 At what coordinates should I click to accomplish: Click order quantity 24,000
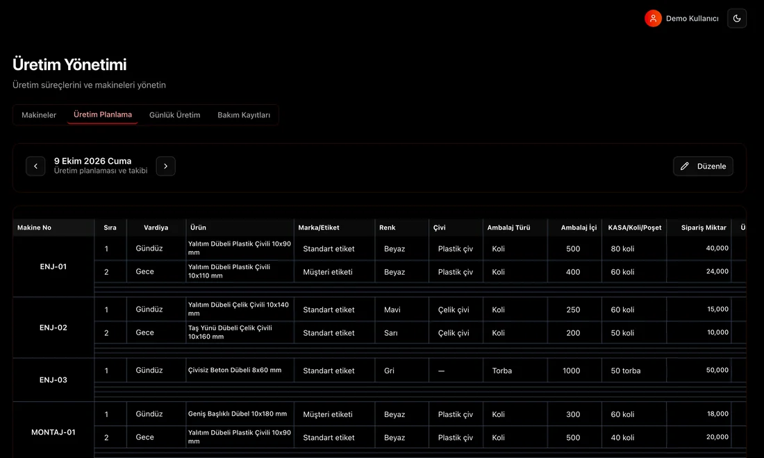[717, 271]
